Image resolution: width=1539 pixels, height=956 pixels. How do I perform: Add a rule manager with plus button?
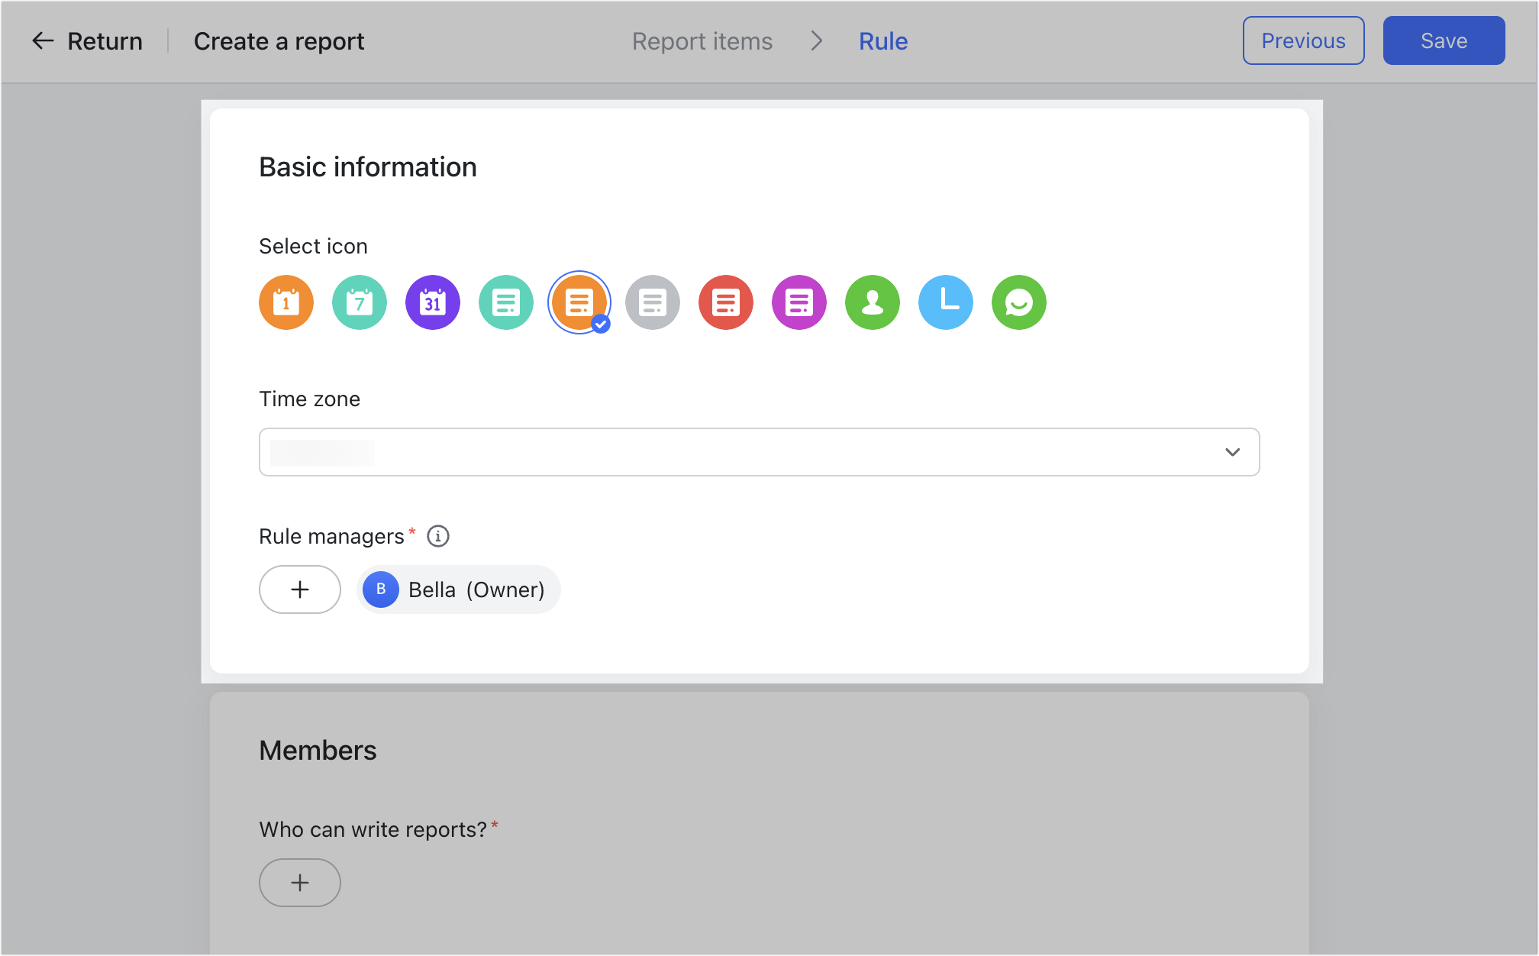(299, 589)
